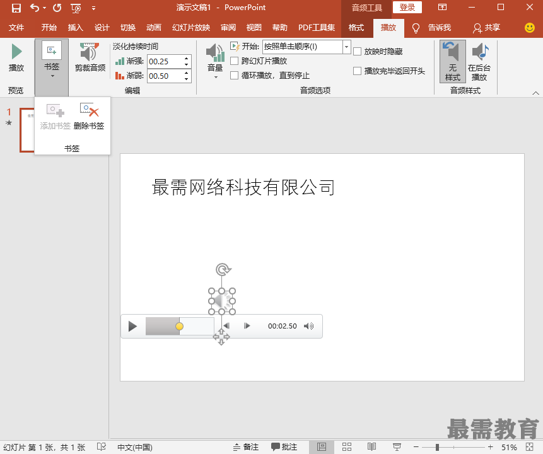
Task: Increase 渐弱 fade-out duration with up arrow
Action: tap(186, 73)
